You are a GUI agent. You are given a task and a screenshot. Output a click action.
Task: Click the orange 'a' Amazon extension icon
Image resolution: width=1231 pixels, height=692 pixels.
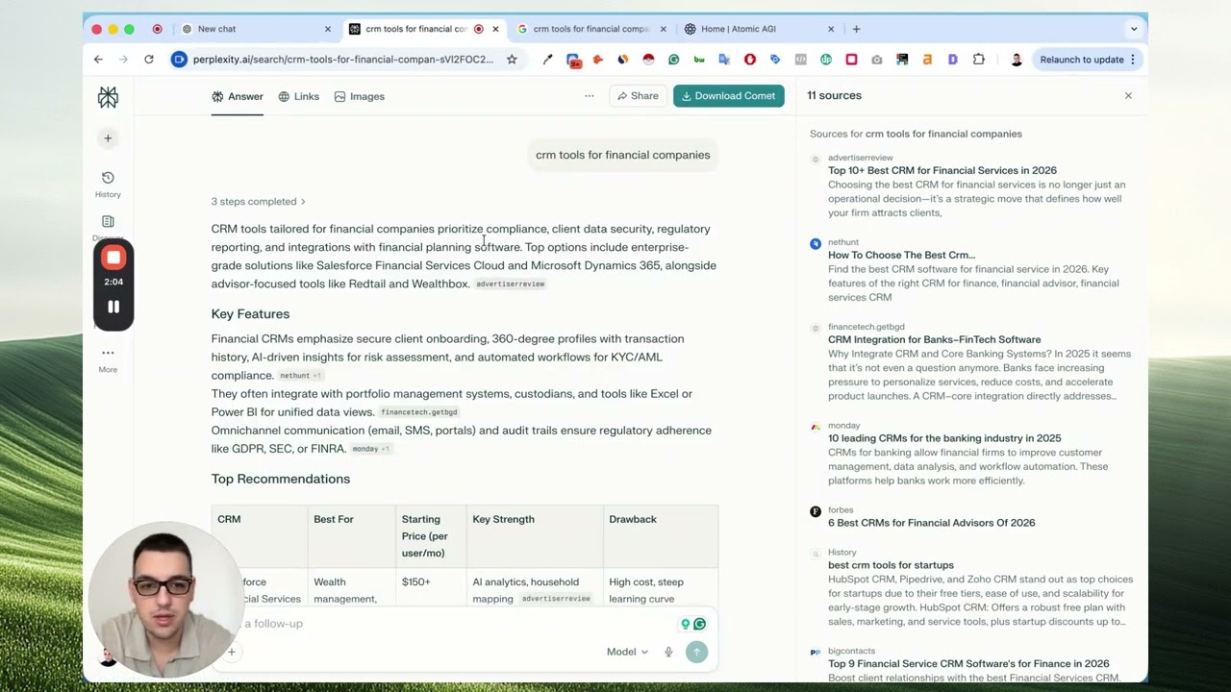point(927,60)
